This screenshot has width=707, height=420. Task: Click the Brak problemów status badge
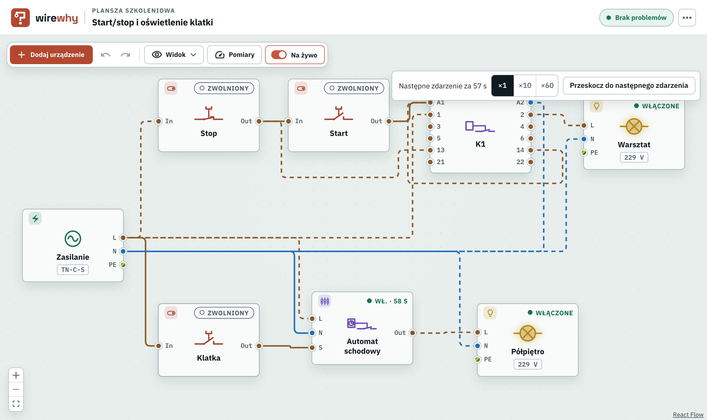(x=636, y=18)
